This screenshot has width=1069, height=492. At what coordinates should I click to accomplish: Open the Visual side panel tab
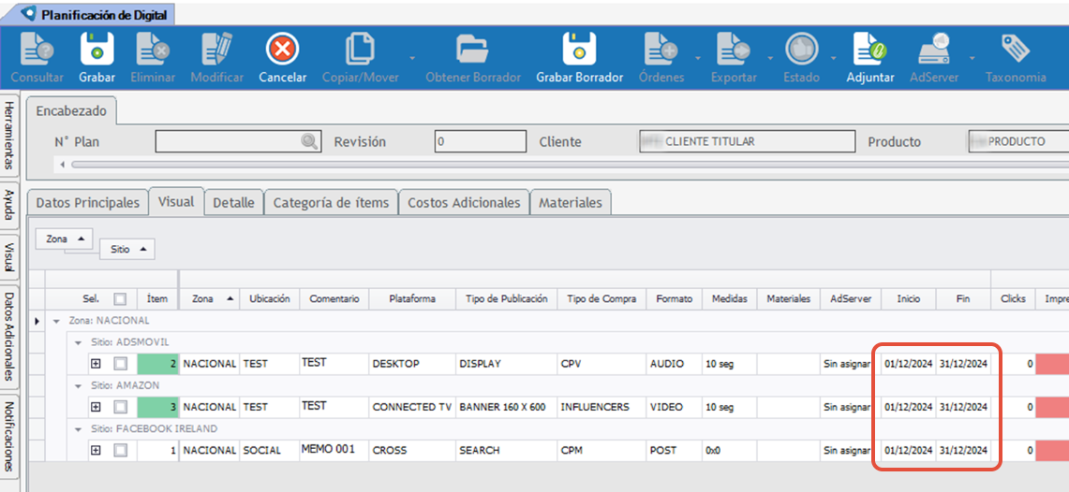coord(9,256)
